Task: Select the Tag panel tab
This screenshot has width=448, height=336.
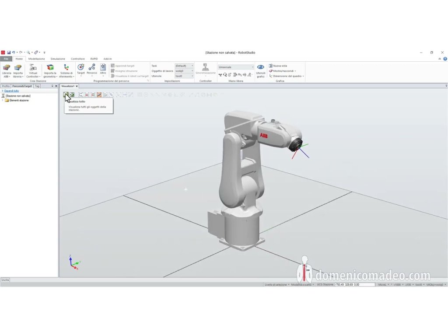Action: tap(37, 86)
